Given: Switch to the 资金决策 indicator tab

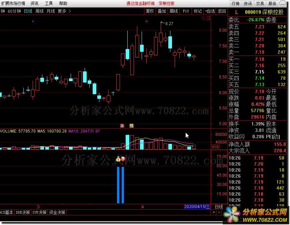Looking at the screenshot, I should [57, 212].
